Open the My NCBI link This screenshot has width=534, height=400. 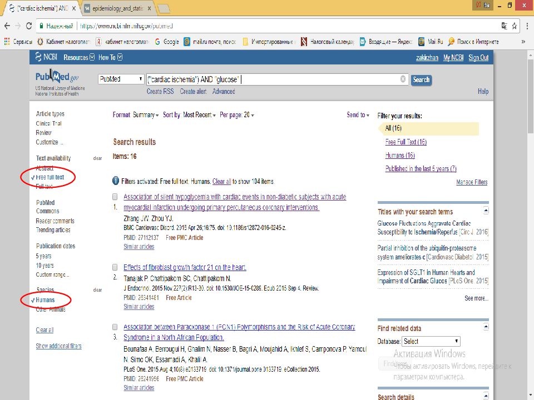click(453, 57)
